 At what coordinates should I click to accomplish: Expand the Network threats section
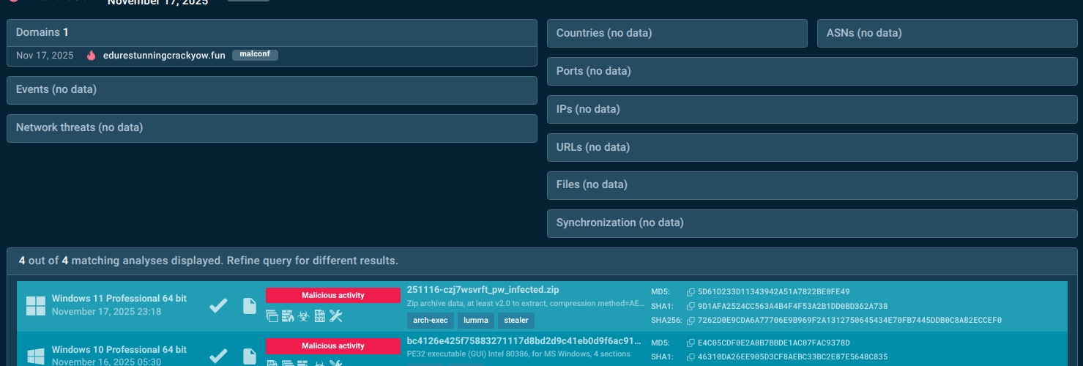tap(272, 127)
